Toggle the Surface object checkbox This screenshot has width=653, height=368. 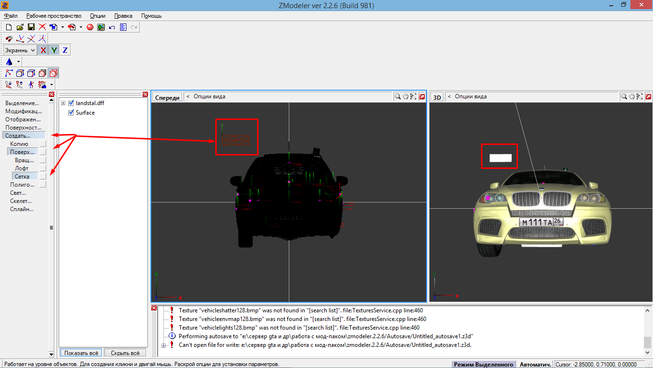tap(71, 113)
